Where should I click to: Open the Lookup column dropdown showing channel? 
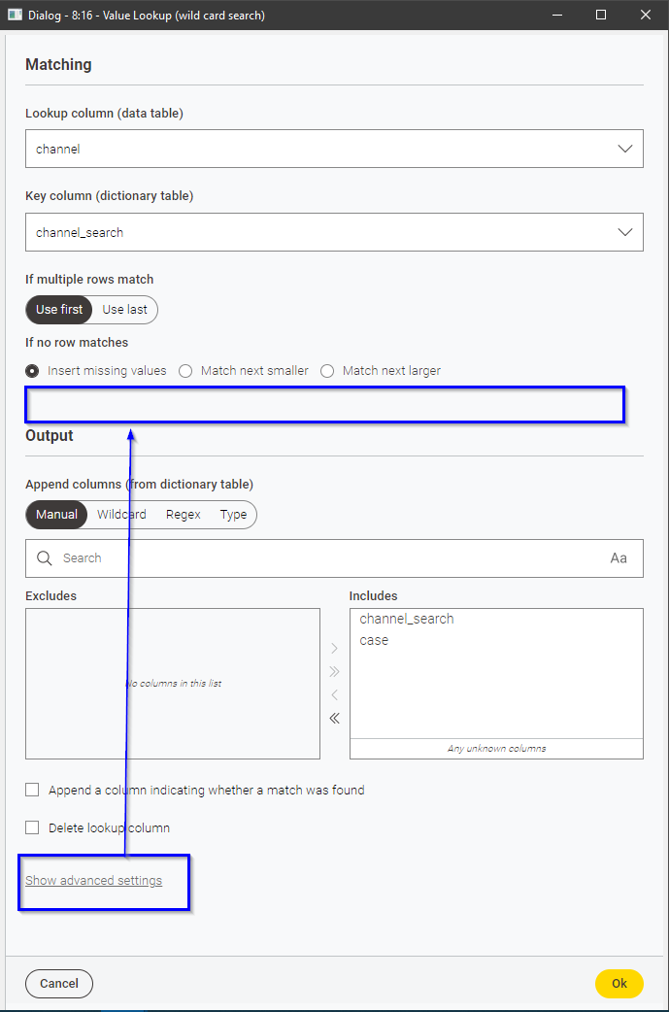coord(334,149)
